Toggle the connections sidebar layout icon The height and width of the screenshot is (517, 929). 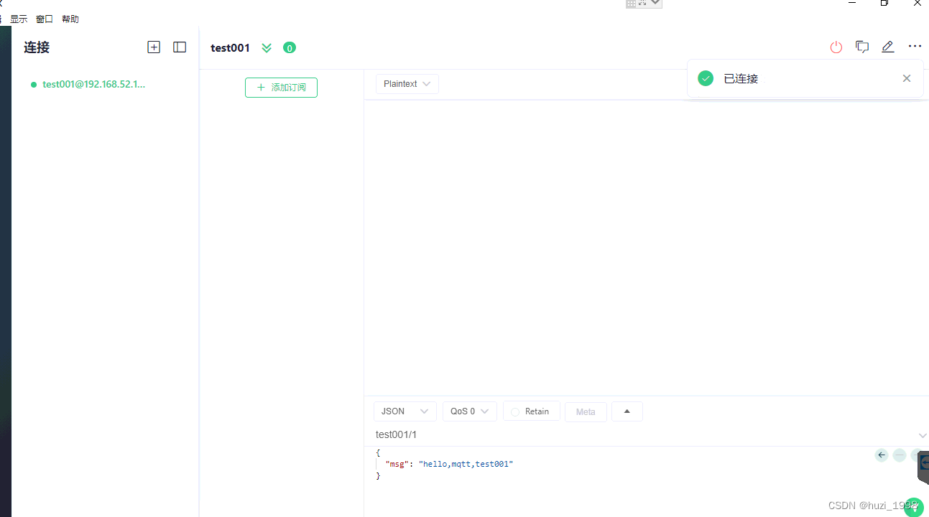[x=180, y=47]
